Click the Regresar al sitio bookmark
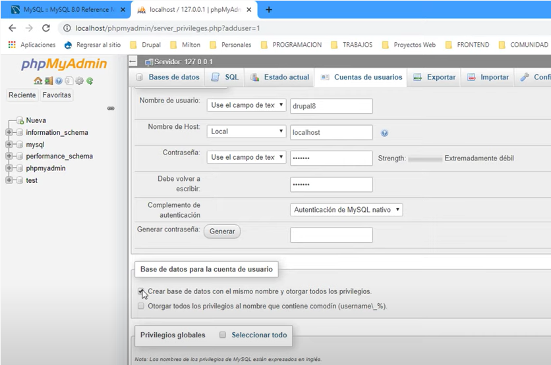 point(93,45)
